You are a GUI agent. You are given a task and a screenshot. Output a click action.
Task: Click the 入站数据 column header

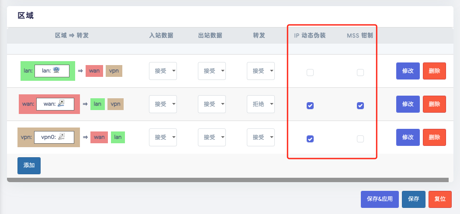point(161,35)
